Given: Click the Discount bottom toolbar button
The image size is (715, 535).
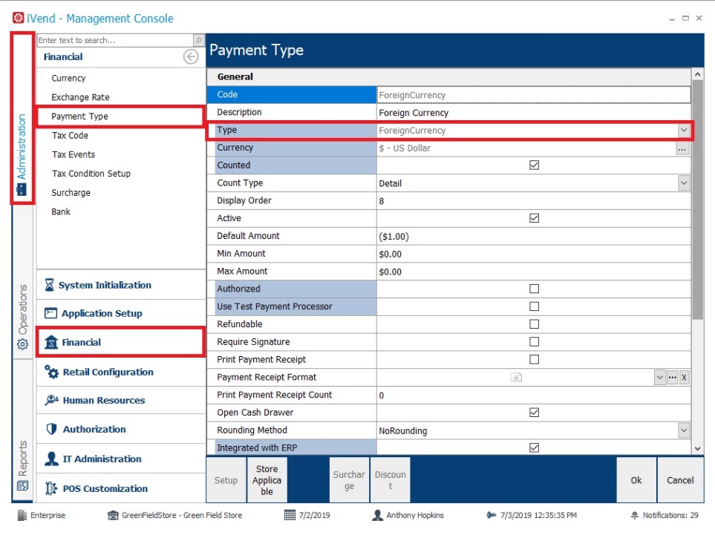Looking at the screenshot, I should click(390, 480).
